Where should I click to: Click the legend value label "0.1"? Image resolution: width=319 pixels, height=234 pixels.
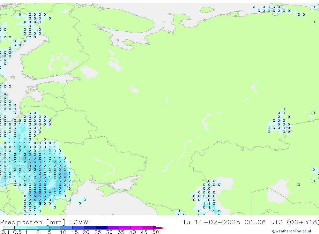point(5,232)
